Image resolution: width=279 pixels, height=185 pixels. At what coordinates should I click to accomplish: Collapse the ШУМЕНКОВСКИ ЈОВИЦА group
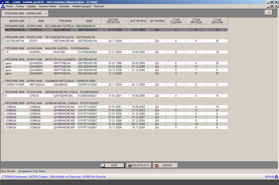click(3, 103)
